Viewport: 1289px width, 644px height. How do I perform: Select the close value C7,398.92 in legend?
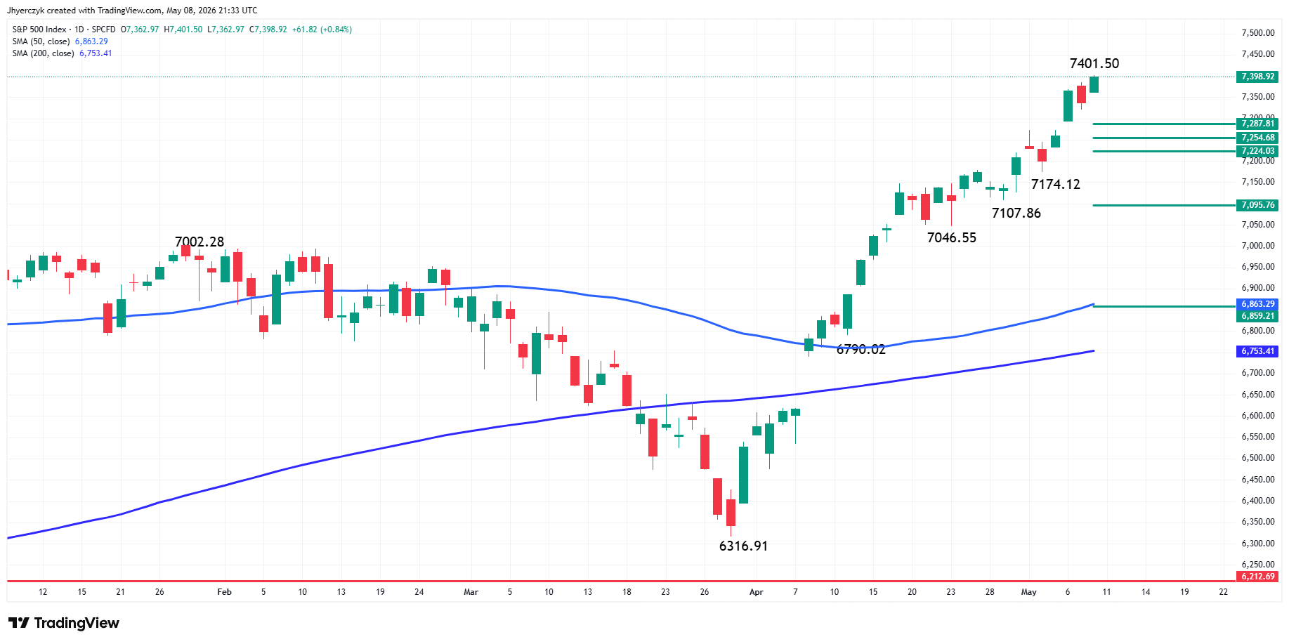point(268,29)
